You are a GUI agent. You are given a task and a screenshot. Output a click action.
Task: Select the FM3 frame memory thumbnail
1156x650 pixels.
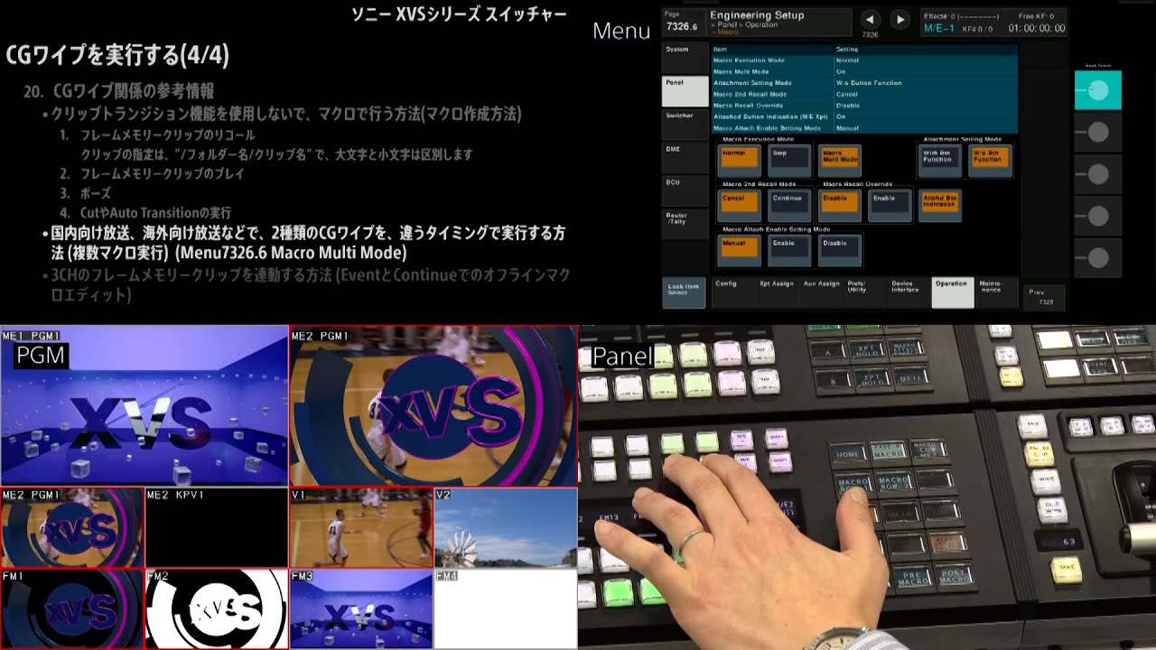pyautogui.click(x=361, y=609)
